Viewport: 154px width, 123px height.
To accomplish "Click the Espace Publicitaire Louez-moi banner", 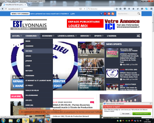I will pos(85,23).
